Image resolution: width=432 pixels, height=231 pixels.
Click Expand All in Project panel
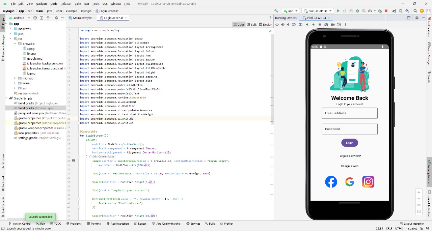click(x=42, y=18)
